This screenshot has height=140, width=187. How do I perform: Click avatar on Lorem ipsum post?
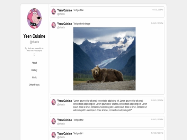tap(54, 102)
